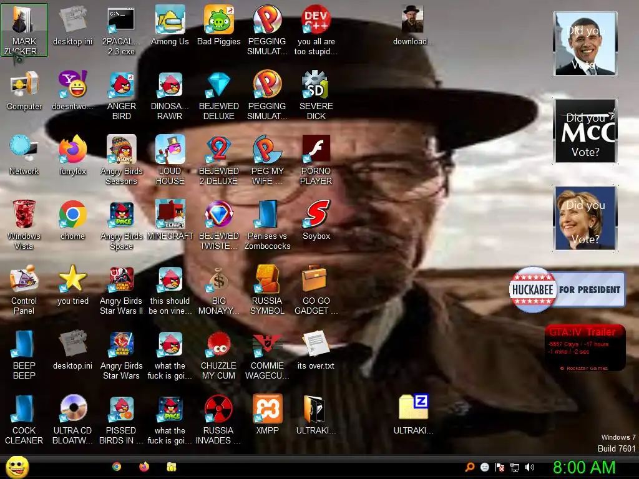The image size is (639, 479).
Task: Launch Firefox from the taskbar
Action: tap(144, 467)
